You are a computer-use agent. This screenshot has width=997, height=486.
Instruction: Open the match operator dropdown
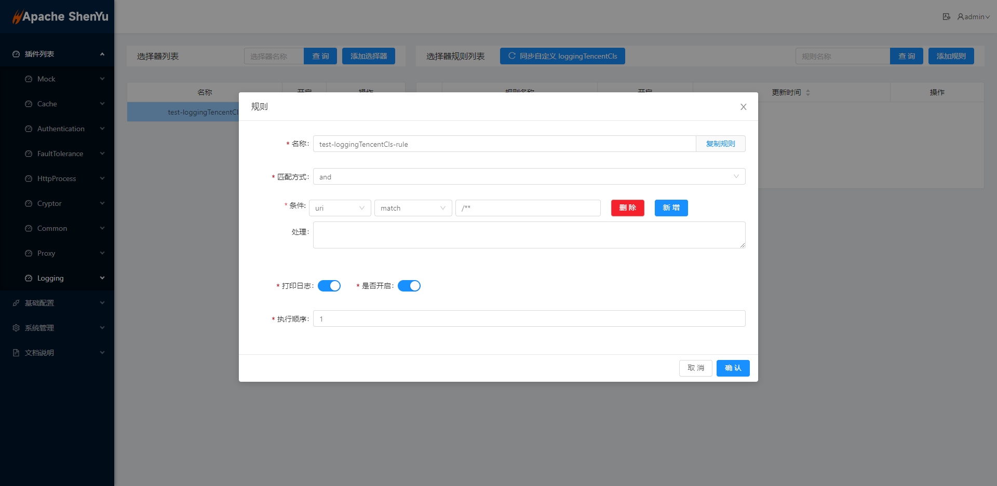click(x=413, y=208)
